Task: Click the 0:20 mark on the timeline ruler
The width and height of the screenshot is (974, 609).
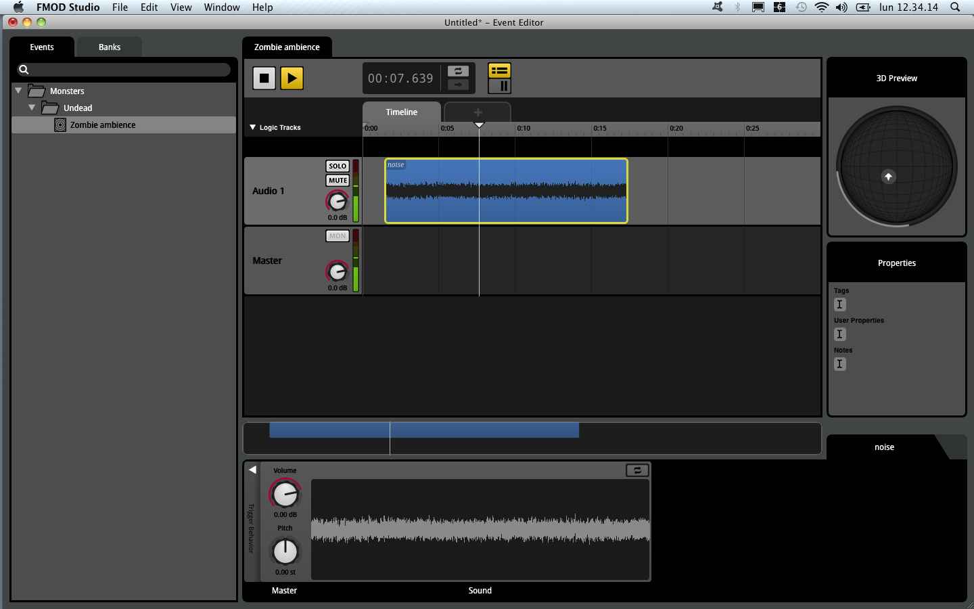Action: click(676, 128)
